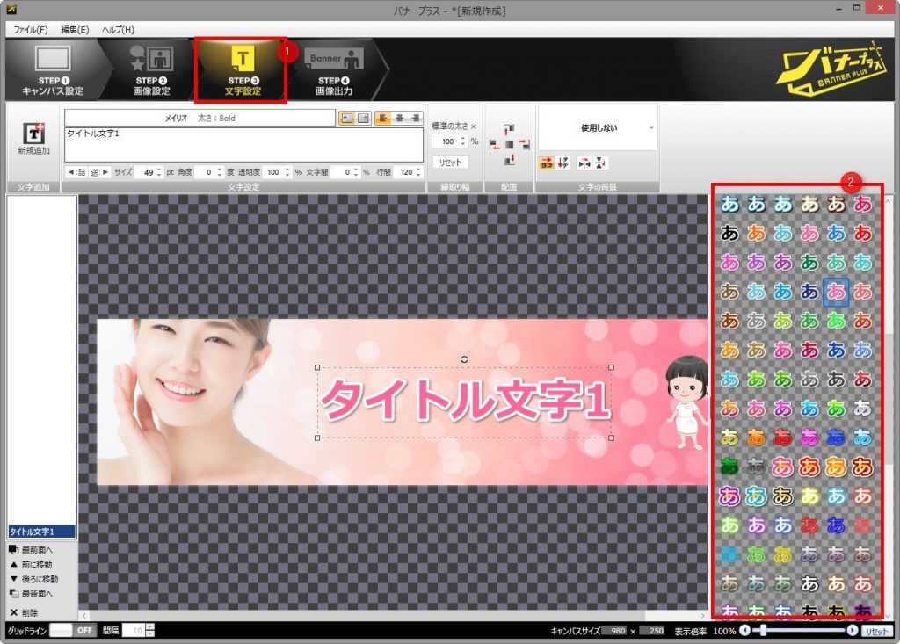Click the nurse character image on canvas

[687, 401]
